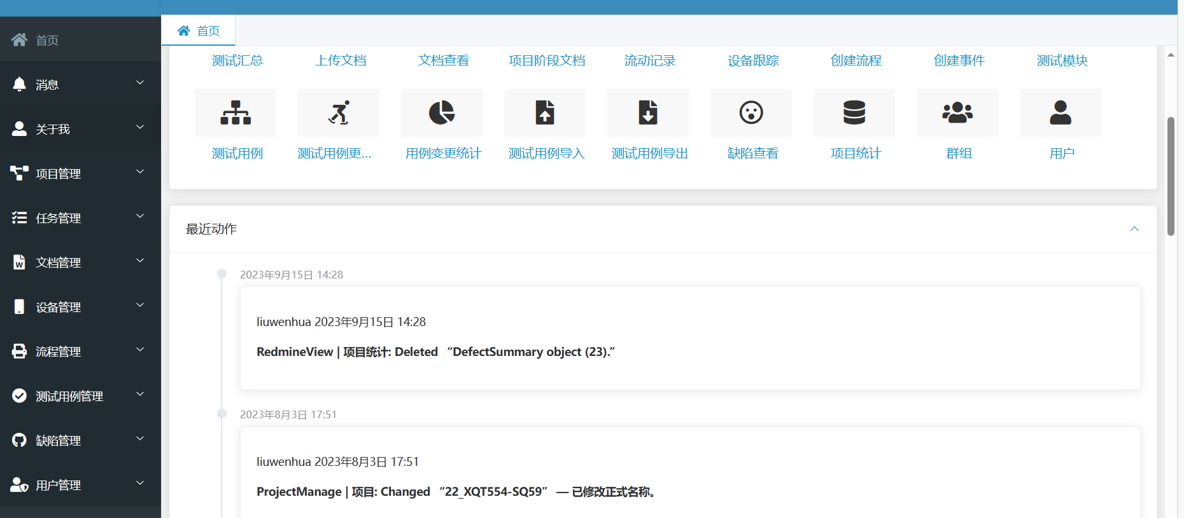
Task: Open the 用户 person icon
Action: [1061, 112]
